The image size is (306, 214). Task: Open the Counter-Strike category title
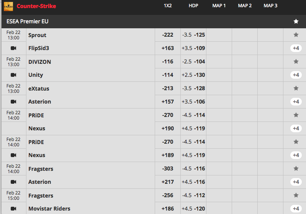click(x=36, y=6)
